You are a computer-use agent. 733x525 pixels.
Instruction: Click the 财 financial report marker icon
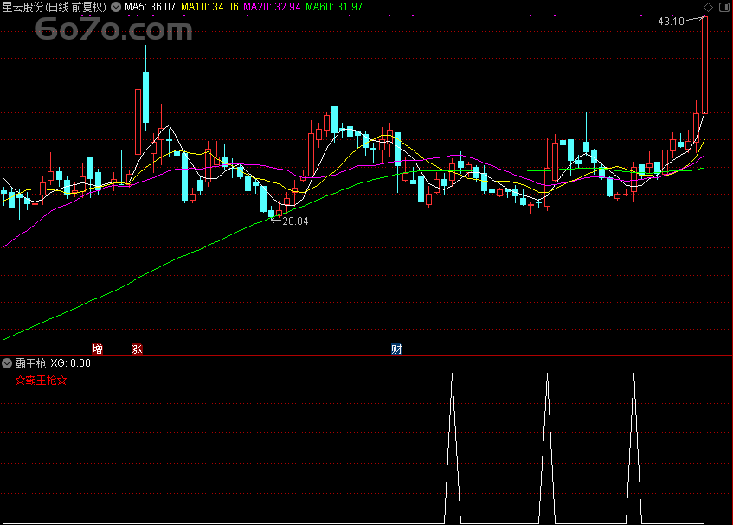396,349
